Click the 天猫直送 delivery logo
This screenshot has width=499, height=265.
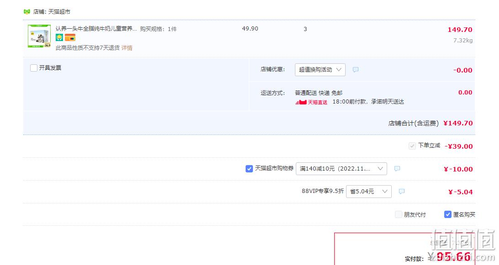311,102
